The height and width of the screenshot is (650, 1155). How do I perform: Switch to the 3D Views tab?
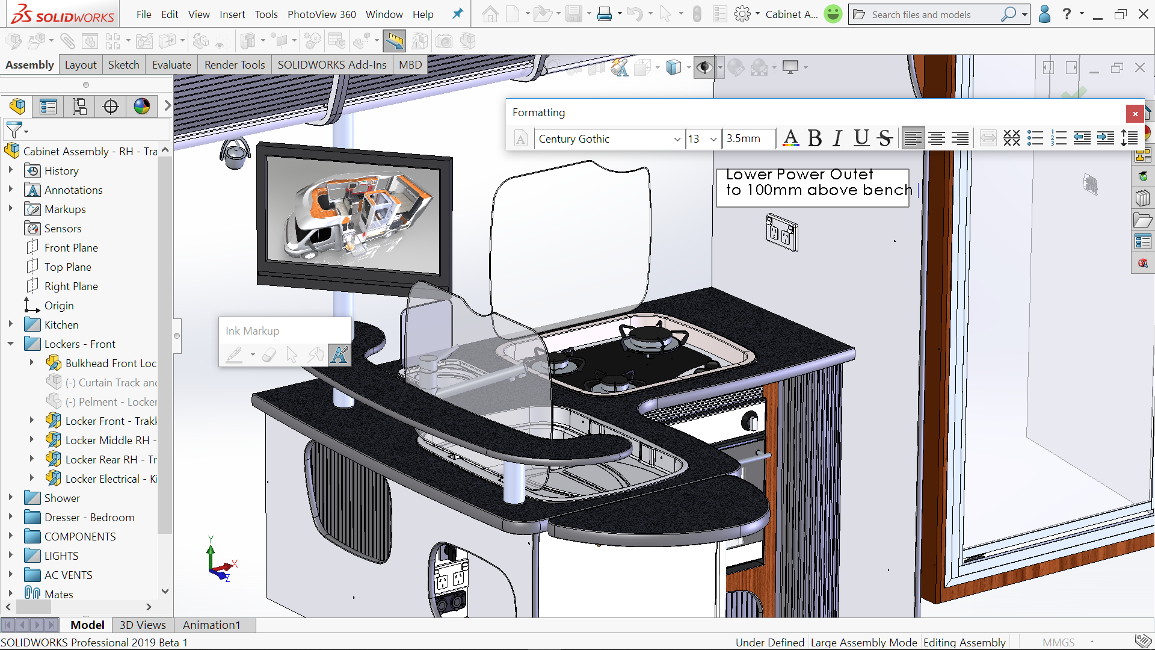coord(143,625)
